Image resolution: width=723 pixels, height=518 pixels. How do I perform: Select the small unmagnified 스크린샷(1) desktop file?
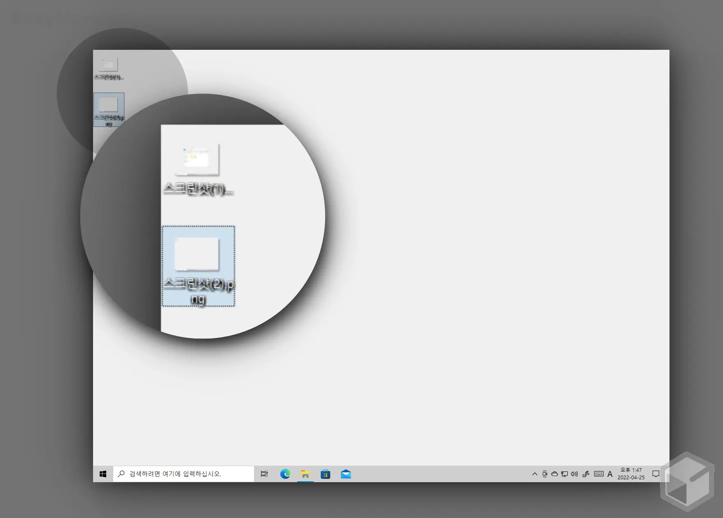(108, 68)
